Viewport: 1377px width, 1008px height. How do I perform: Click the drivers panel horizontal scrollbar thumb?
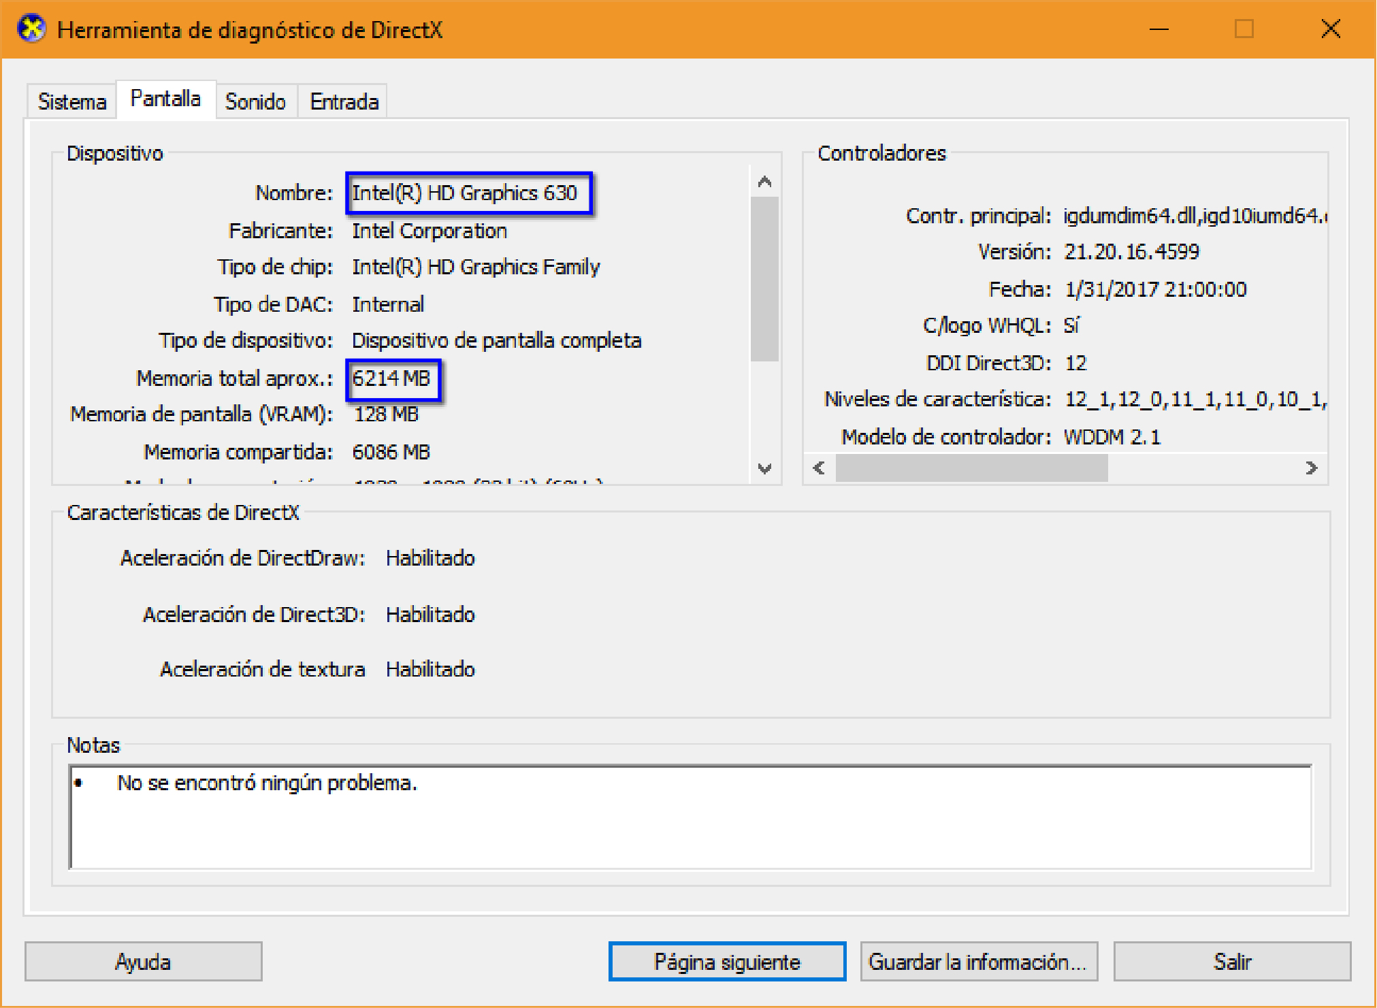[971, 468]
